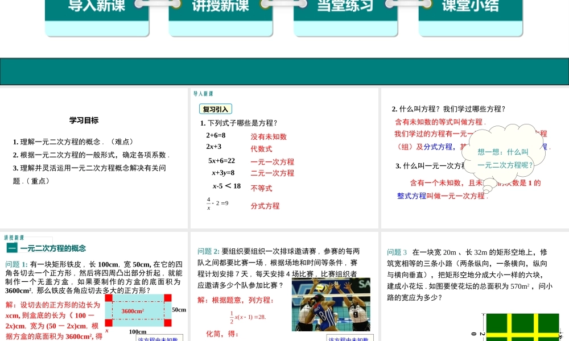Click the green garden plot diagram
Image resolution: width=569 pixels, height=341 pixels.
click(x=522, y=326)
